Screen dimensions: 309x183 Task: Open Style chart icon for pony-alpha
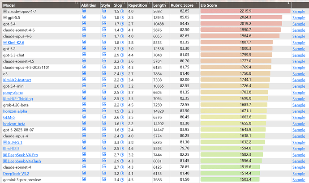[x=104, y=92]
